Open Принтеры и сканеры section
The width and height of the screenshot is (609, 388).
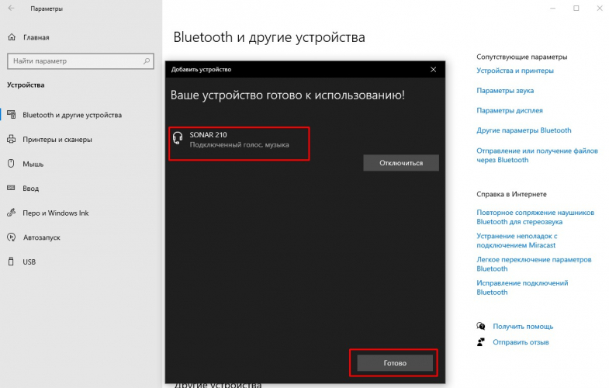click(57, 140)
